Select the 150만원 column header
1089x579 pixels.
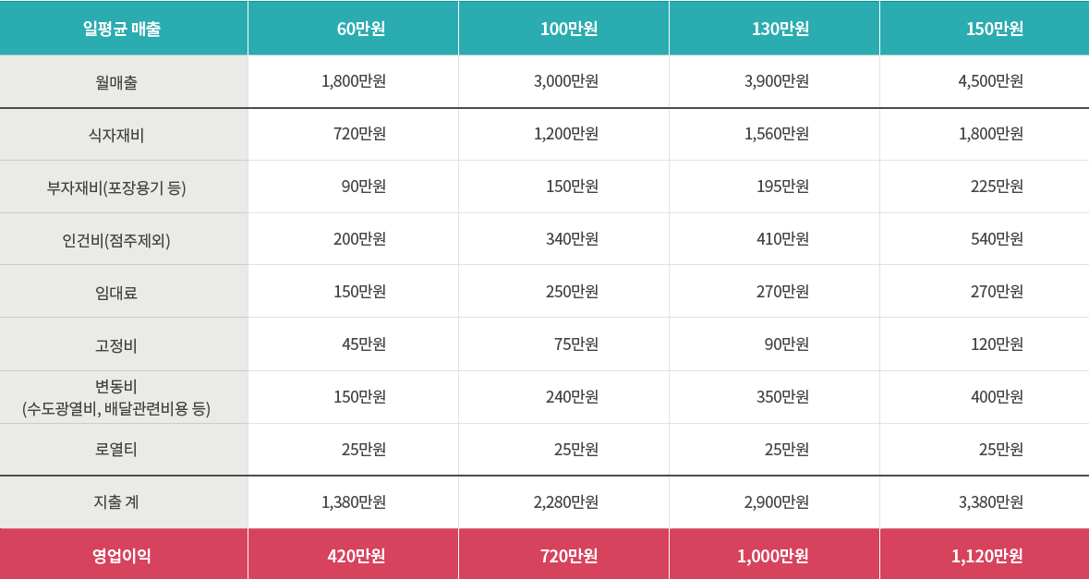click(x=984, y=29)
